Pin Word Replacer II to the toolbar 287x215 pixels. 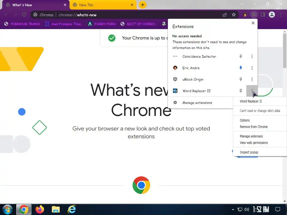pos(241,91)
